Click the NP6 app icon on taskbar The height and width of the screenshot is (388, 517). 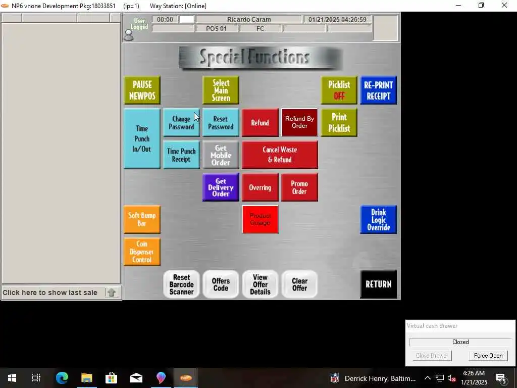point(186,378)
